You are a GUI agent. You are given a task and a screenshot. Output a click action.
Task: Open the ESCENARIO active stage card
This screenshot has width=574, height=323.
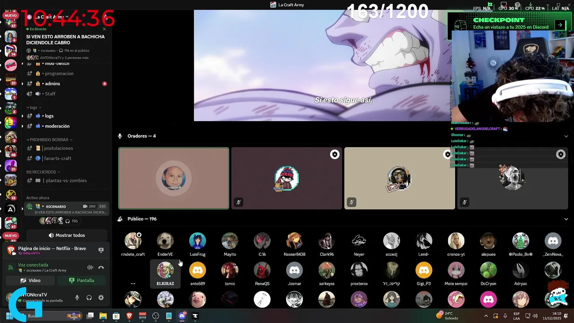(x=67, y=209)
